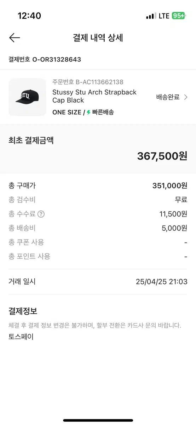
Task: Tap the 367,500원 initial payment amount
Action: click(162, 156)
